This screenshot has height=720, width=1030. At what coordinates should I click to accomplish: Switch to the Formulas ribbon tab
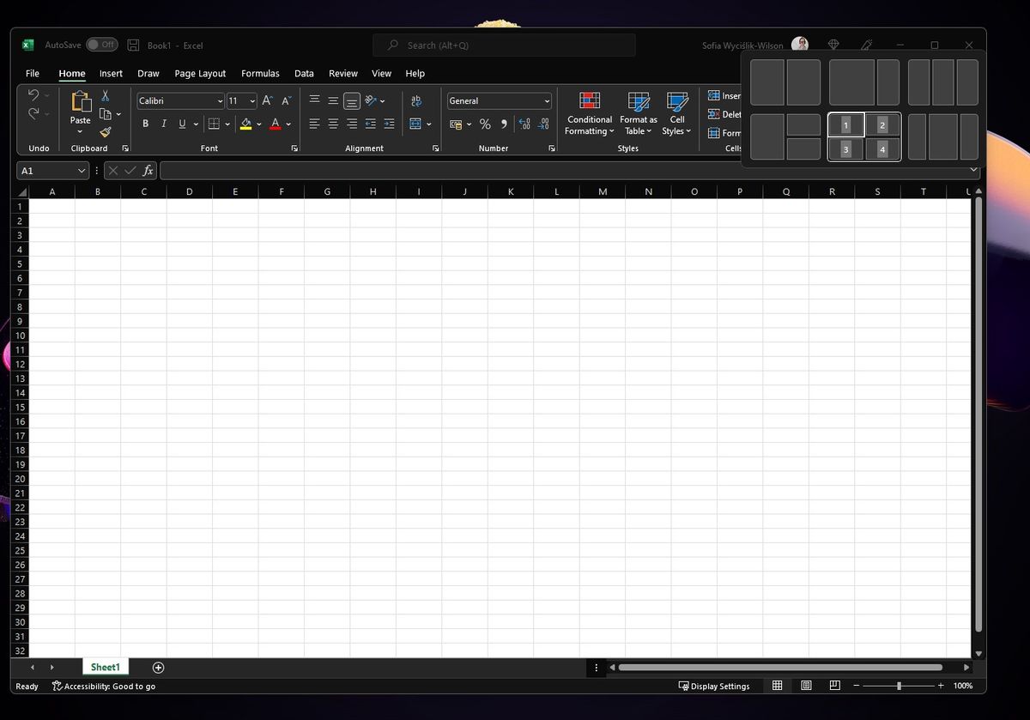coord(260,74)
